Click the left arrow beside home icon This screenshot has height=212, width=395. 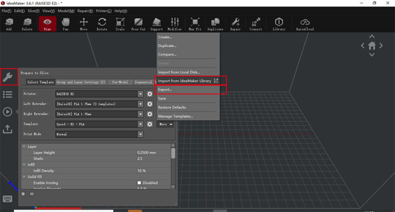[362, 46]
